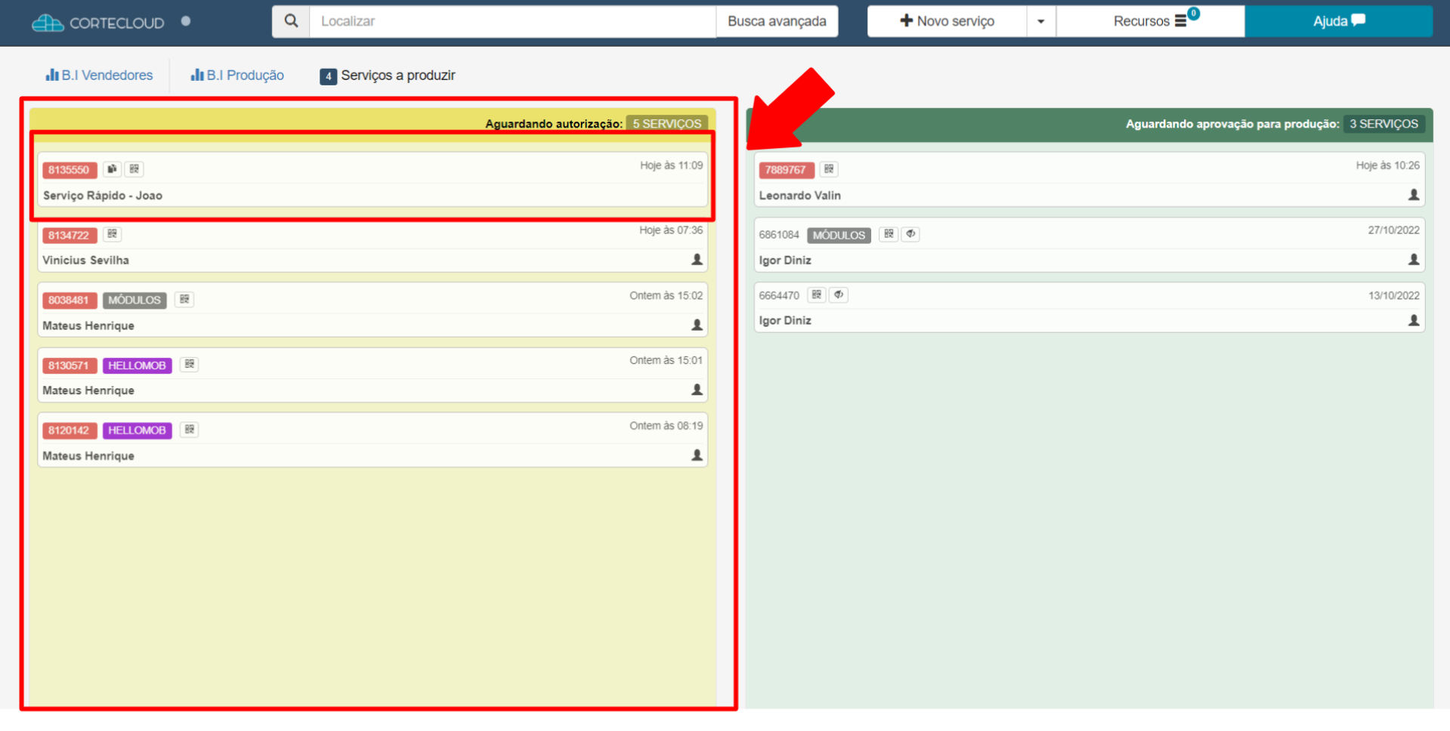Open the QR code icon for service 6861084
1450x731 pixels.
[889, 234]
